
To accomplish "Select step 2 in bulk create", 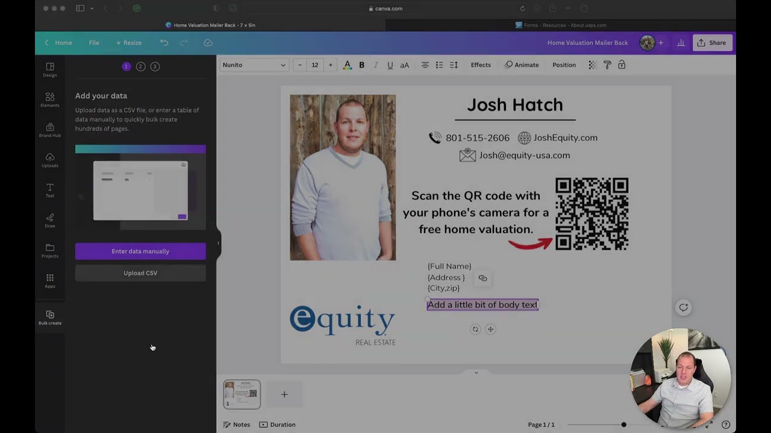I will tap(140, 67).
